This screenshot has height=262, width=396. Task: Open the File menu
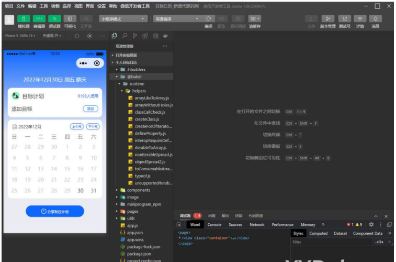pyautogui.click(x=20, y=6)
